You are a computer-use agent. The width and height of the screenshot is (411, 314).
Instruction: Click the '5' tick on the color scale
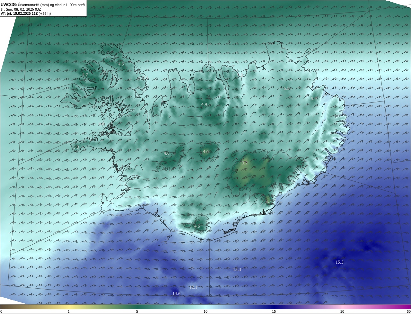137,311
